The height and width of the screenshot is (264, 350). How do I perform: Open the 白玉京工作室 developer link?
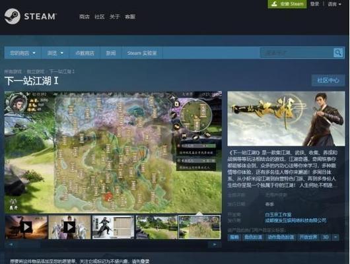pyautogui.click(x=278, y=214)
